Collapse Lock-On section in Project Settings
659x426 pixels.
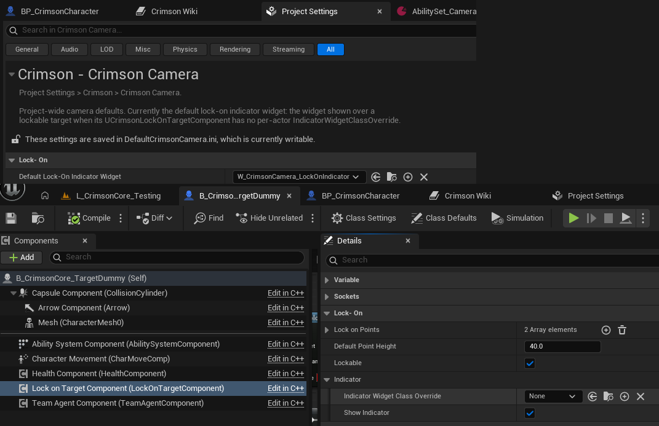click(12, 160)
